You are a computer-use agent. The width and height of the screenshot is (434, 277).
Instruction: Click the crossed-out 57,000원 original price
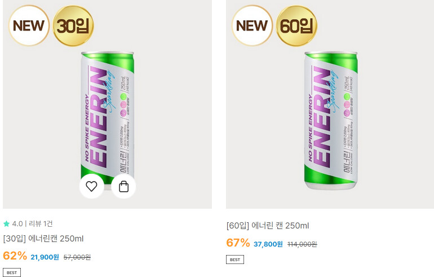77,257
